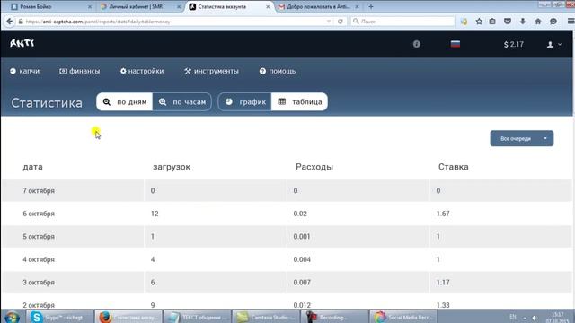The image size is (575, 323).
Task: Select the 7 октября row date
Action: pos(39,191)
